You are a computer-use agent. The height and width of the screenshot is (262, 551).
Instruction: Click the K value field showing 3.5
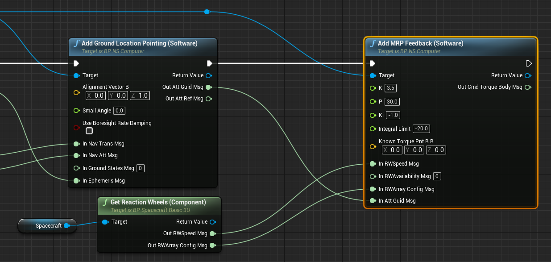click(x=391, y=88)
